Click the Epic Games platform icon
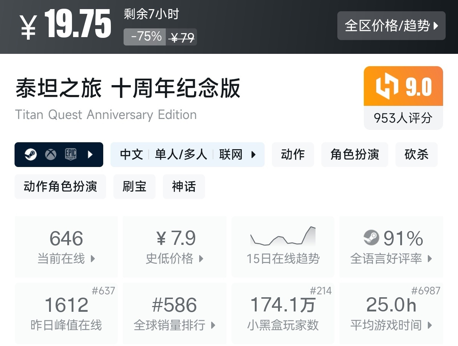458x346 pixels. [x=71, y=155]
